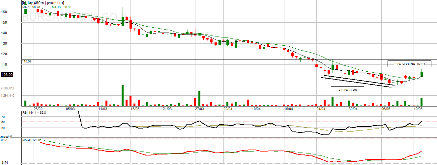The width and height of the screenshot is (437, 165).
Task: Click the tallest green volume bar
Action: [123, 95]
